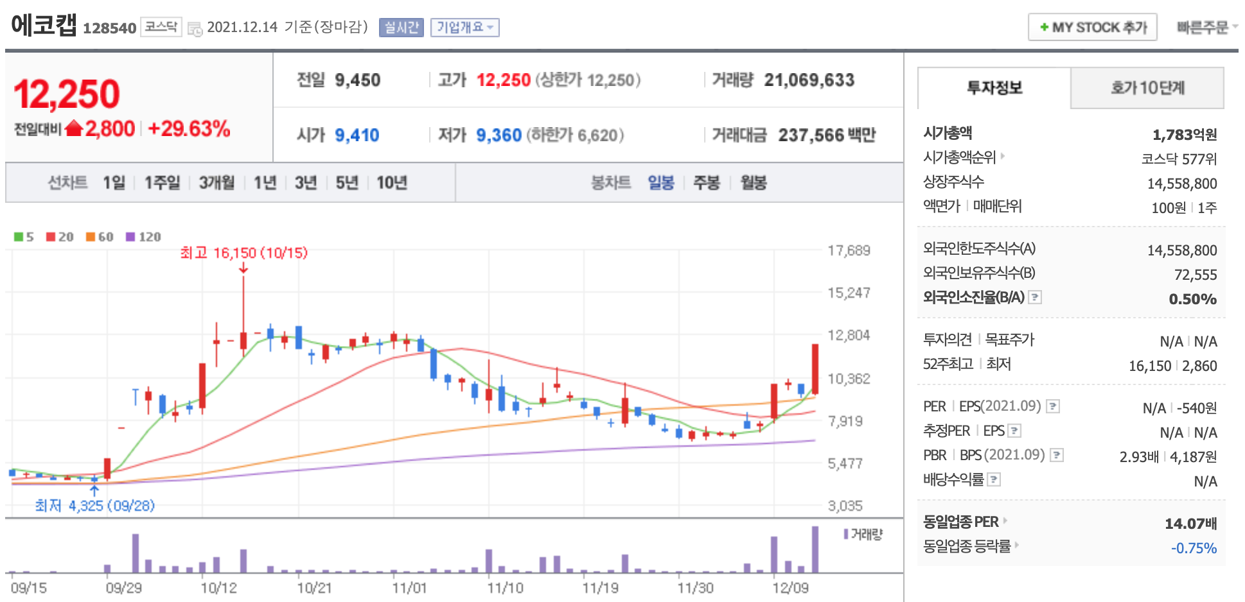Click the tall red candle at latest date
This screenshot has width=1245, height=602.
point(815,368)
